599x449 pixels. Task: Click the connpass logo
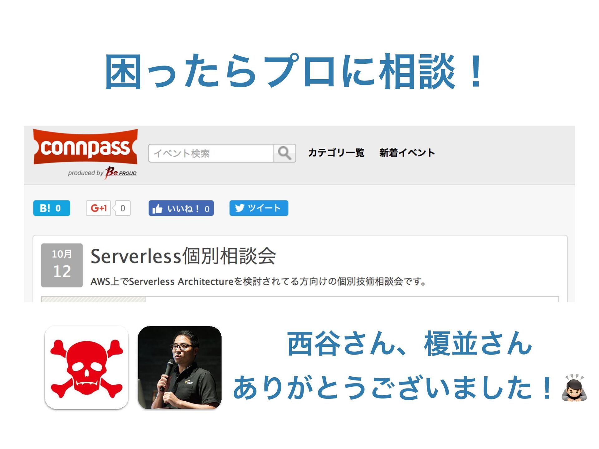(85, 147)
